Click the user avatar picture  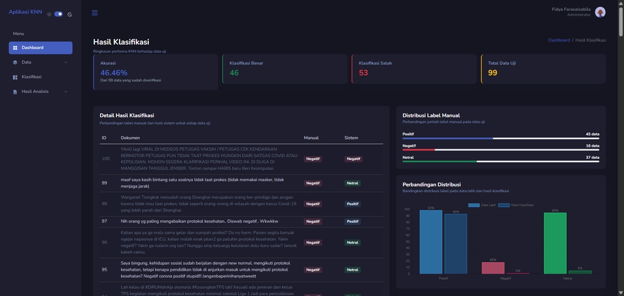click(600, 12)
